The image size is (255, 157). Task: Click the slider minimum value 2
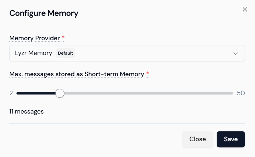pyautogui.click(x=11, y=93)
